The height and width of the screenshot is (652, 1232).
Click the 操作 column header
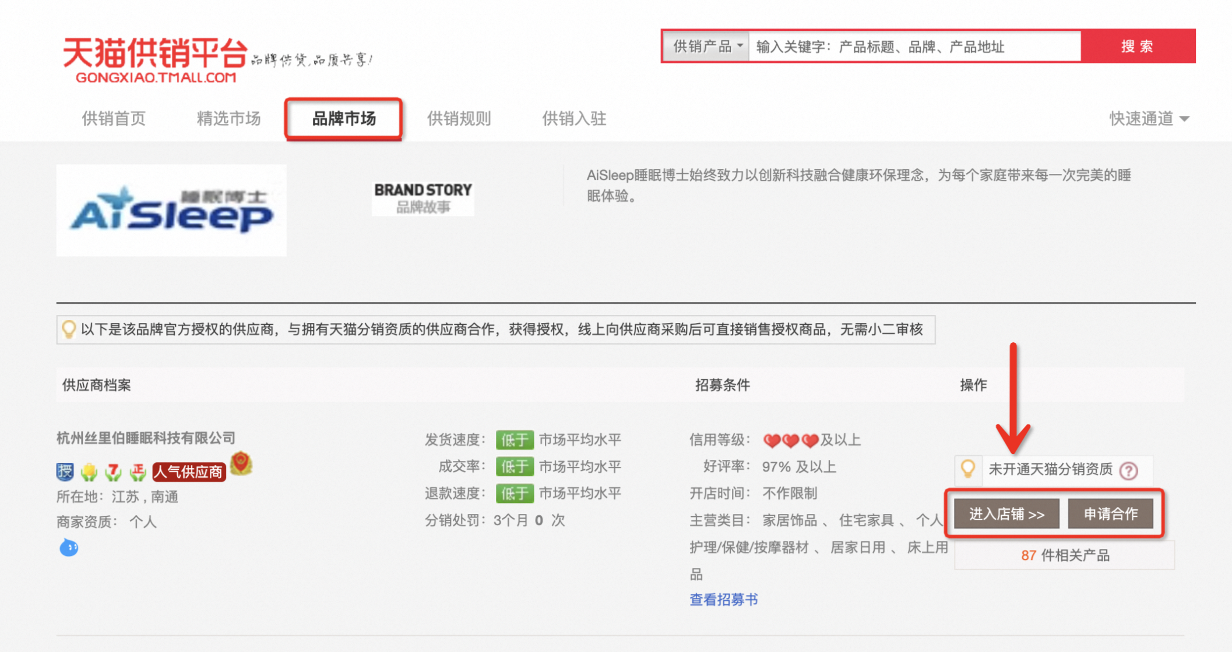click(x=973, y=385)
